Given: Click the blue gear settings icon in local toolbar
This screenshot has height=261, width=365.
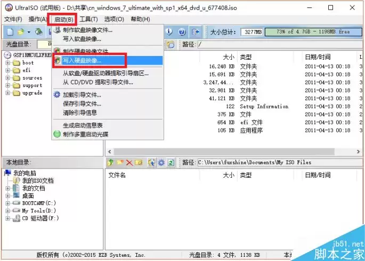Looking at the screenshot, I should point(161,162).
